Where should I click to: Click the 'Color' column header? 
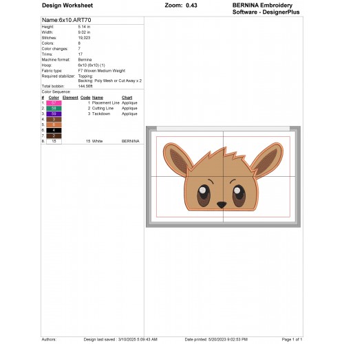pyautogui.click(x=54, y=98)
